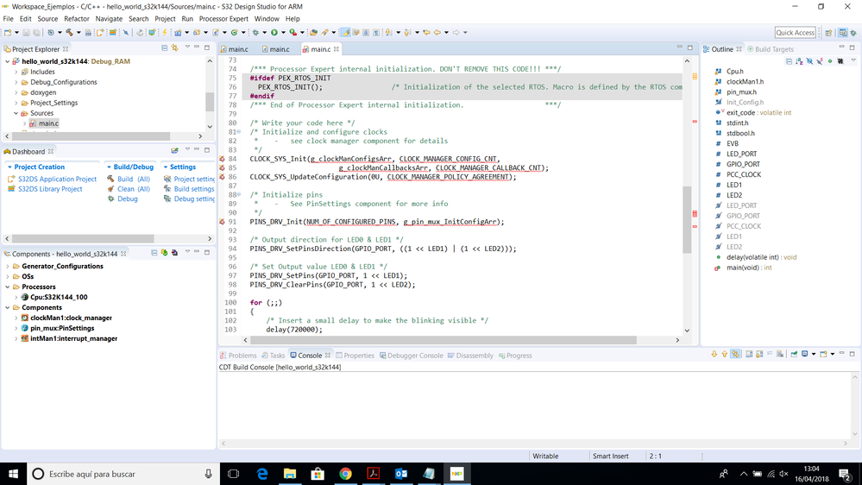Expand clockMan1:clock_manager component

point(16,318)
